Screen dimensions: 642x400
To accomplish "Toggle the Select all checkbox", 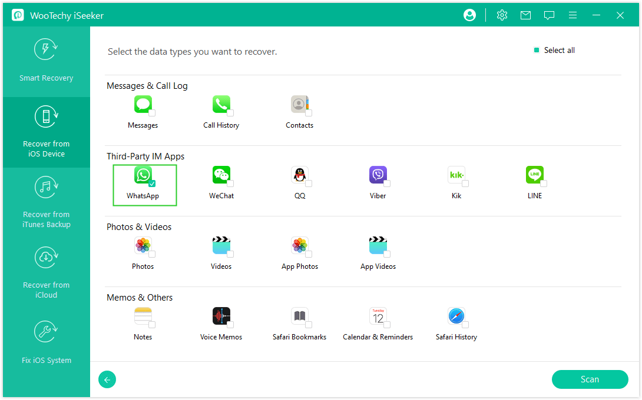I will tap(537, 51).
